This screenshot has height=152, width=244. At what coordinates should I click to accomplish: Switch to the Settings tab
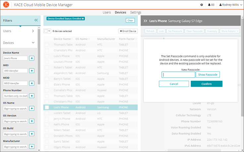point(136,13)
